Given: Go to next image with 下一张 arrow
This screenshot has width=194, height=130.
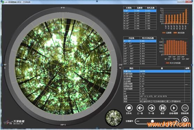Looking at the screenshot, I should [151, 108].
